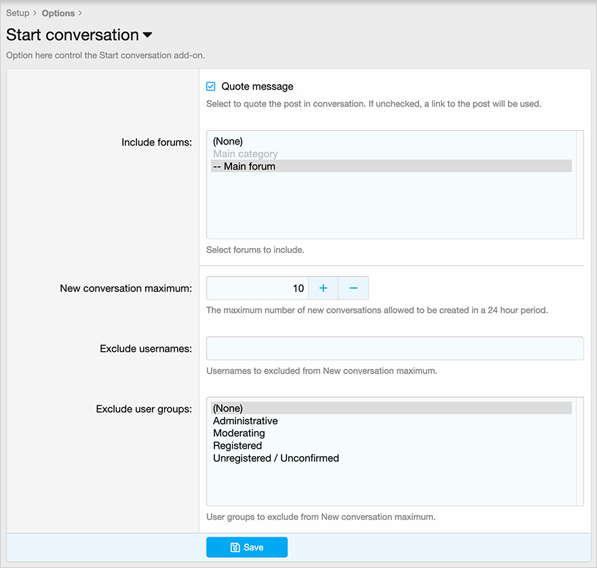The width and height of the screenshot is (597, 568).
Task: Click the Exclude user groups scrollbar
Action: point(579,451)
